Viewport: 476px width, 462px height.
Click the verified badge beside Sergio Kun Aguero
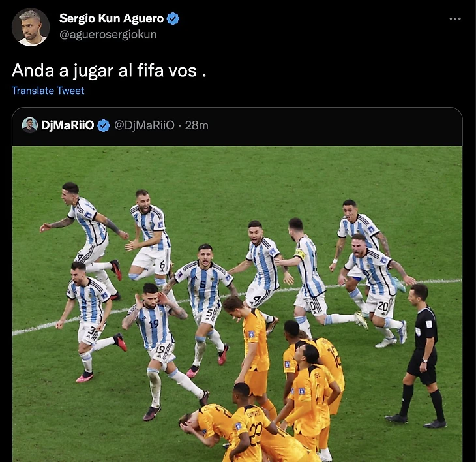click(x=173, y=19)
